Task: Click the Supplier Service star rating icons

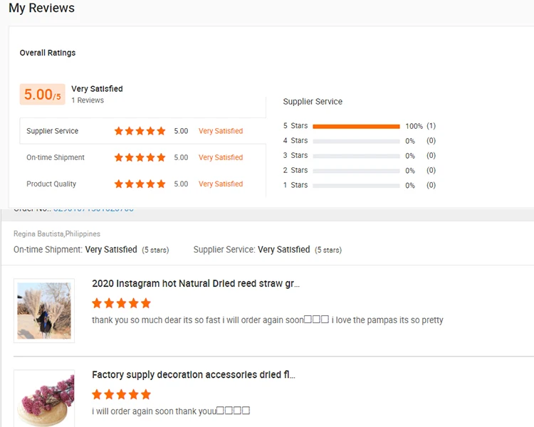Action: (x=140, y=131)
